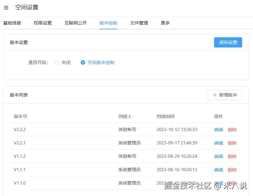Screen dimensions: 253x196
Task: Edit version V1.1.1
Action: click(219, 170)
